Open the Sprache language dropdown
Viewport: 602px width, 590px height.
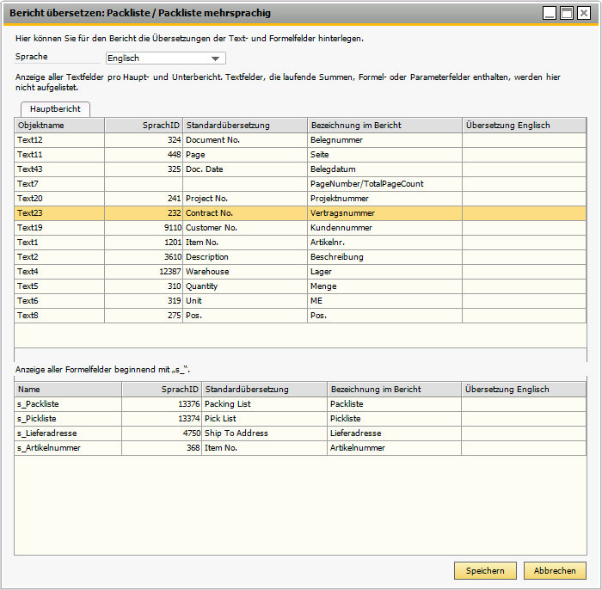click(215, 58)
